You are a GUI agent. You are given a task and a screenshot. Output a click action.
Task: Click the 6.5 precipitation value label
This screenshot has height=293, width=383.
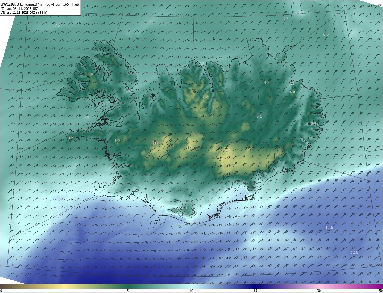(x=326, y=34)
